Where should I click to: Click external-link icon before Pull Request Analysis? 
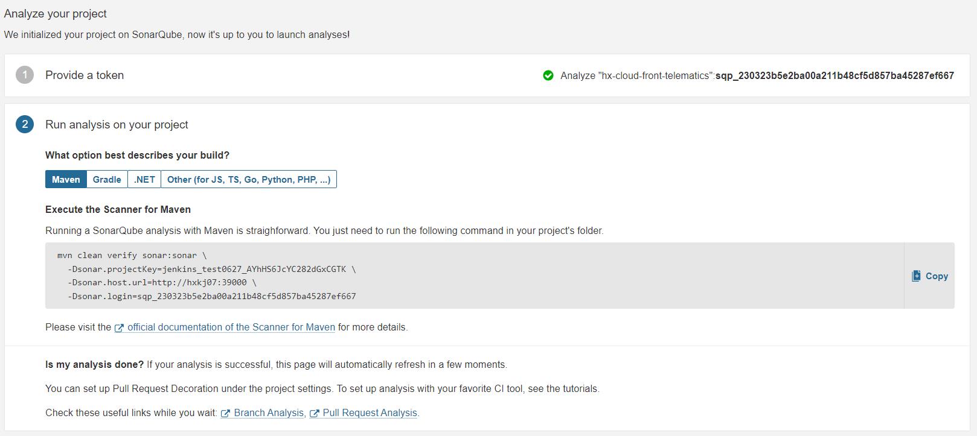coord(314,414)
